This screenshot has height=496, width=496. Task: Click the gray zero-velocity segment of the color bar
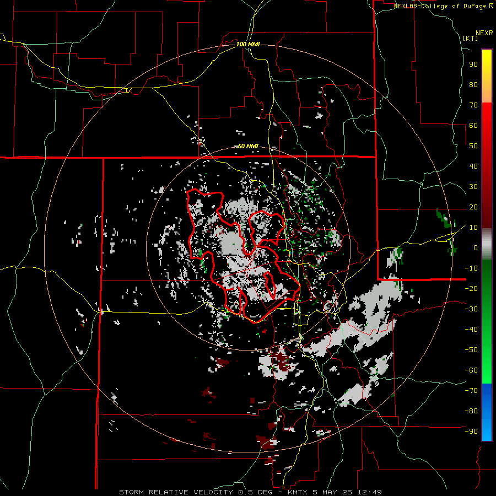487,244
